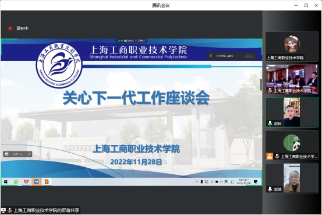This screenshot has width=322, height=215.
Task: Select the conference room video thumbnail
Action: pos(292,79)
